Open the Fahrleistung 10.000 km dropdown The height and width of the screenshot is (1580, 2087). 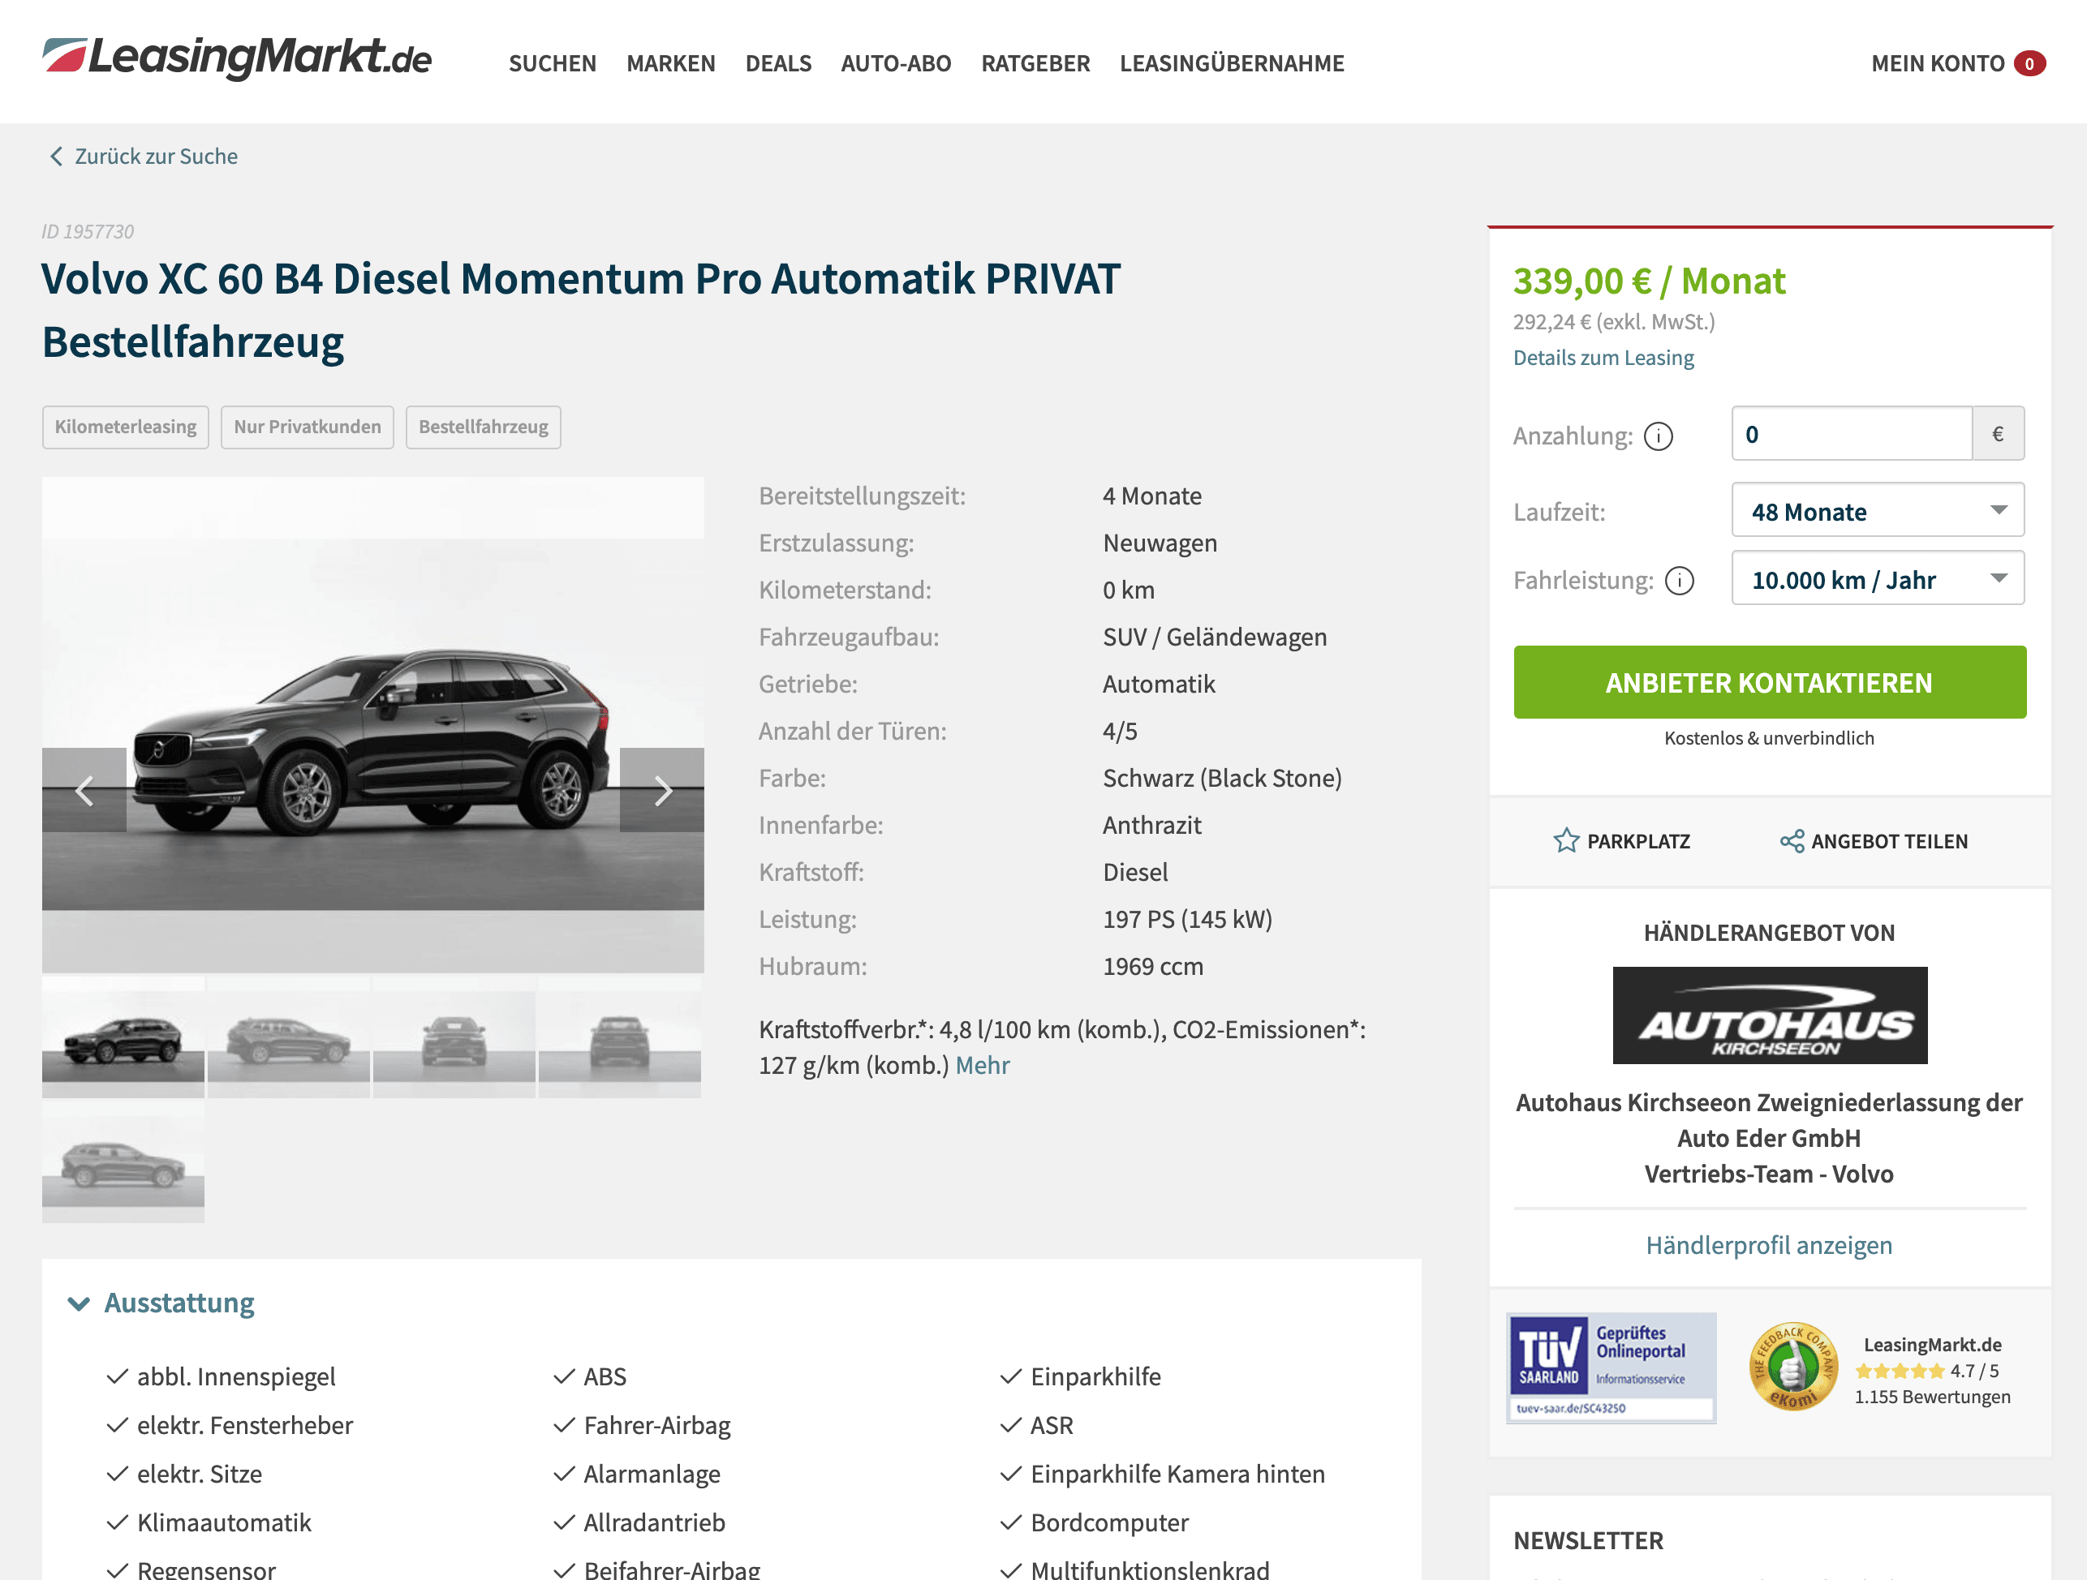(x=1878, y=578)
